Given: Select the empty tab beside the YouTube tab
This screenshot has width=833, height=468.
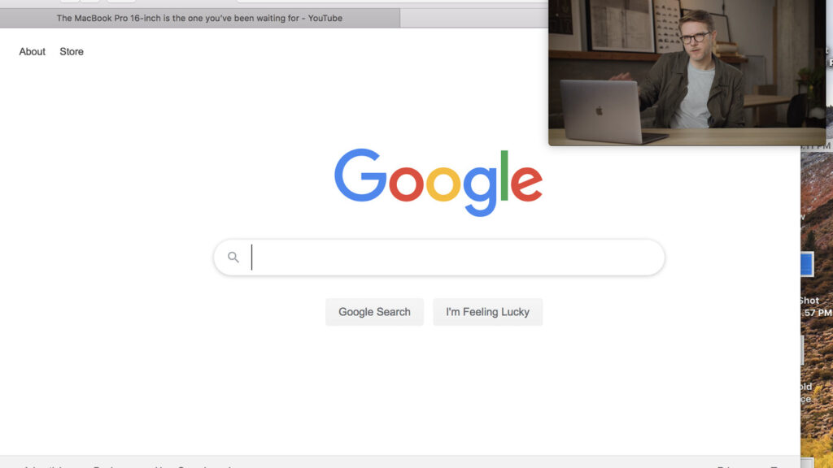Looking at the screenshot, I should tap(474, 18).
